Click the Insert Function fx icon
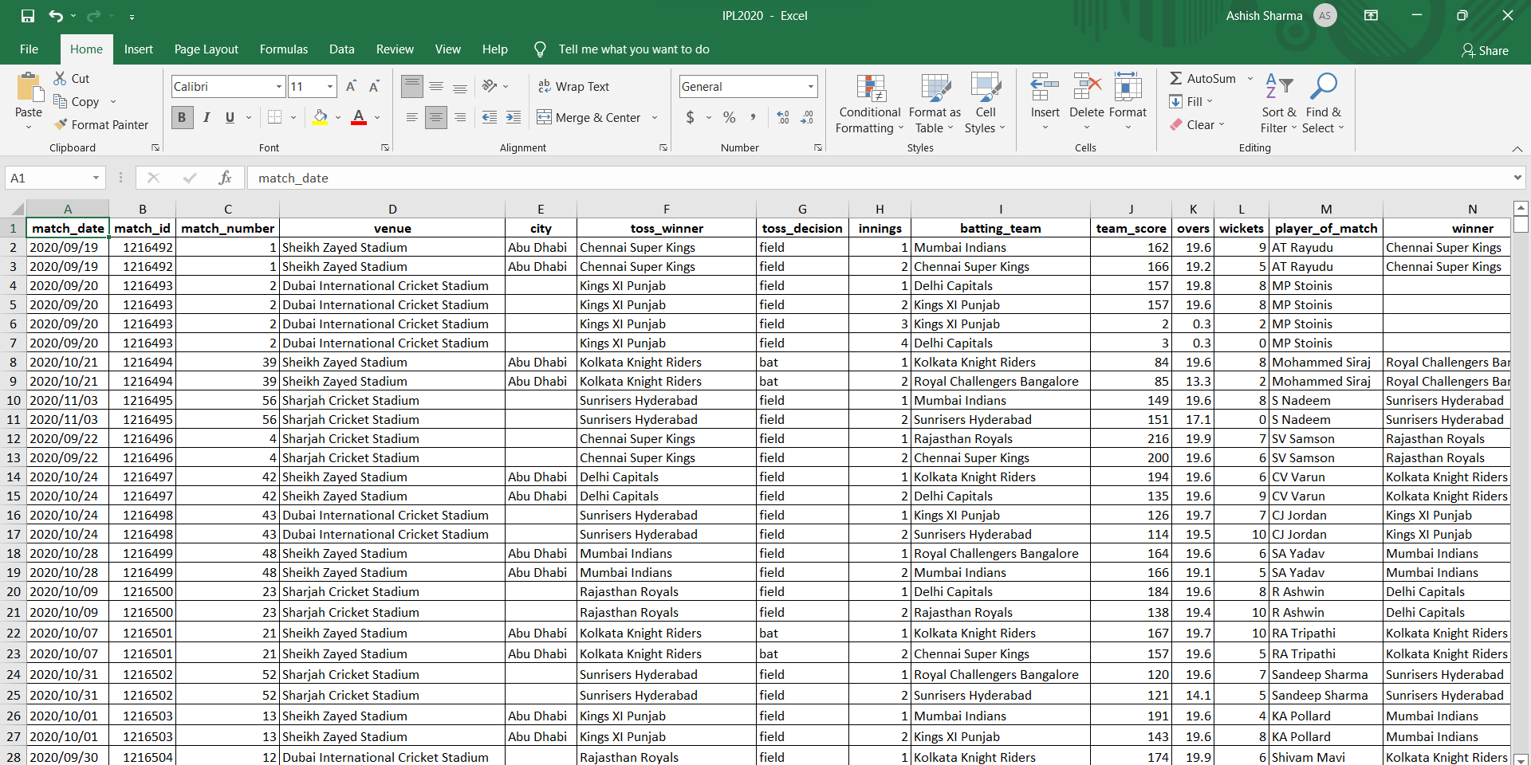The height and width of the screenshot is (765, 1531). tap(225, 178)
